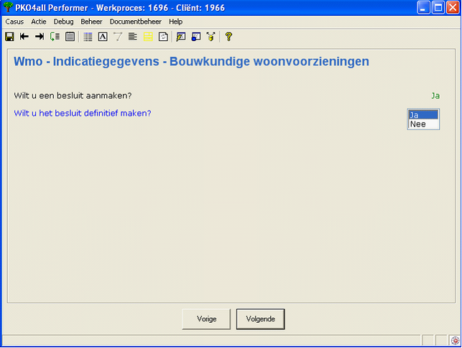The image size is (462, 348).
Task: Click the window with blue circle icon
Action: [196, 37]
